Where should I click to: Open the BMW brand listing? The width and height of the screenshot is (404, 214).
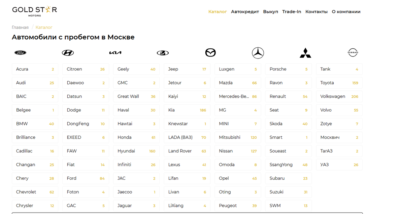click(x=35, y=124)
